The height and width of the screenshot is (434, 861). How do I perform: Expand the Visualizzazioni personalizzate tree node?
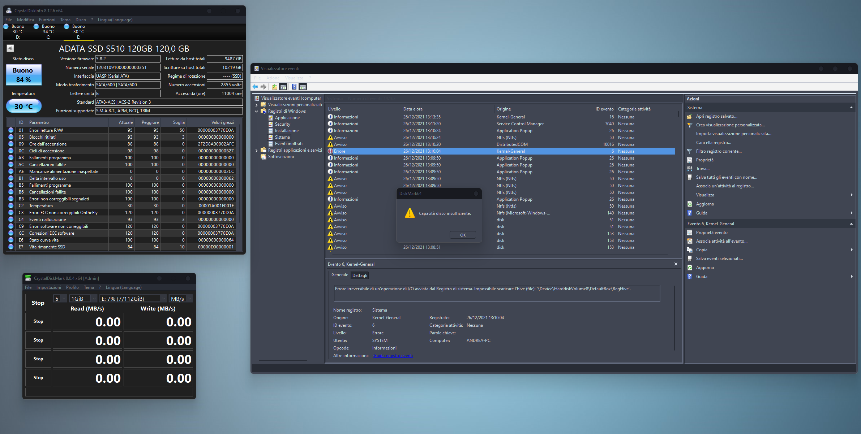click(x=257, y=105)
